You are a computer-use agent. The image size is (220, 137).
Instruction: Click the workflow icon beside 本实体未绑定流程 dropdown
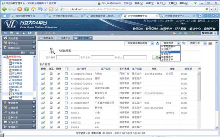158,43
